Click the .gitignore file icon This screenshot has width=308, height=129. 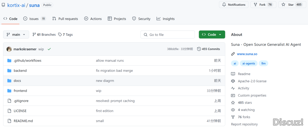point(9,101)
